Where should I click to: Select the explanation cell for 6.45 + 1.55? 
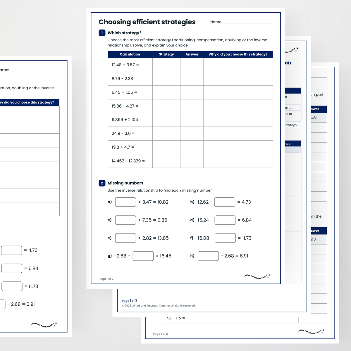click(x=238, y=92)
